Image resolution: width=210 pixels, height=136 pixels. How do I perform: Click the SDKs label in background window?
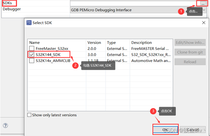click(x=7, y=3)
